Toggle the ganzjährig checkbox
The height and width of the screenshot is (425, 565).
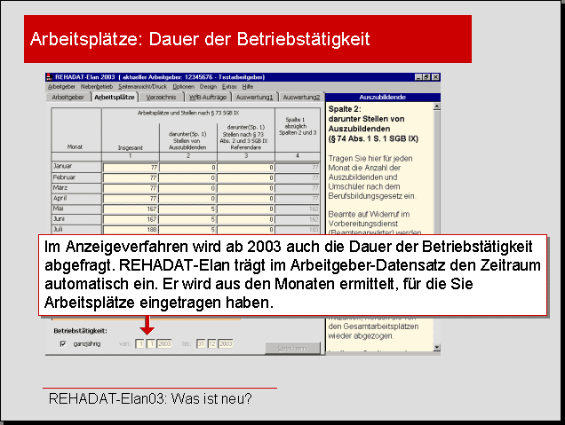tap(62, 343)
